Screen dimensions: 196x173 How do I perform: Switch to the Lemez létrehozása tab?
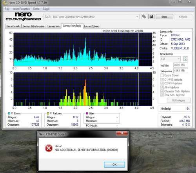(x=34, y=26)
